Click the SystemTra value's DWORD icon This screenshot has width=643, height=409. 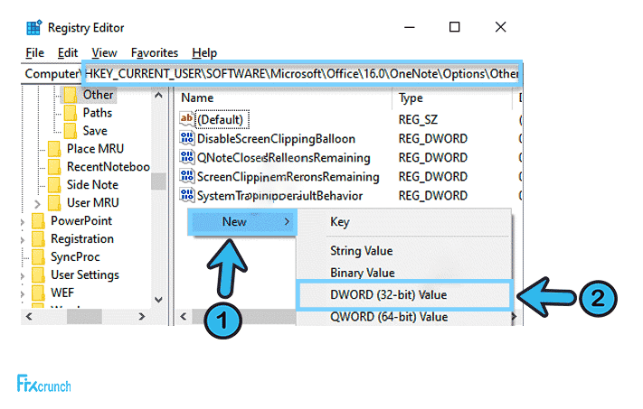187,195
